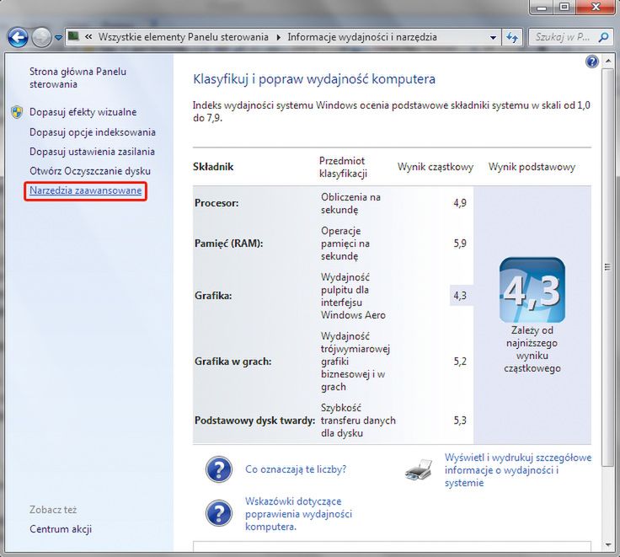Open Help via the blue question mark
The image size is (620, 557).
tap(592, 62)
